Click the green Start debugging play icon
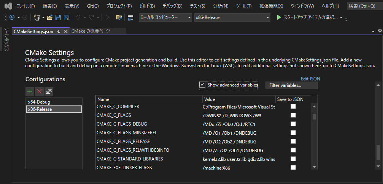 point(279,17)
